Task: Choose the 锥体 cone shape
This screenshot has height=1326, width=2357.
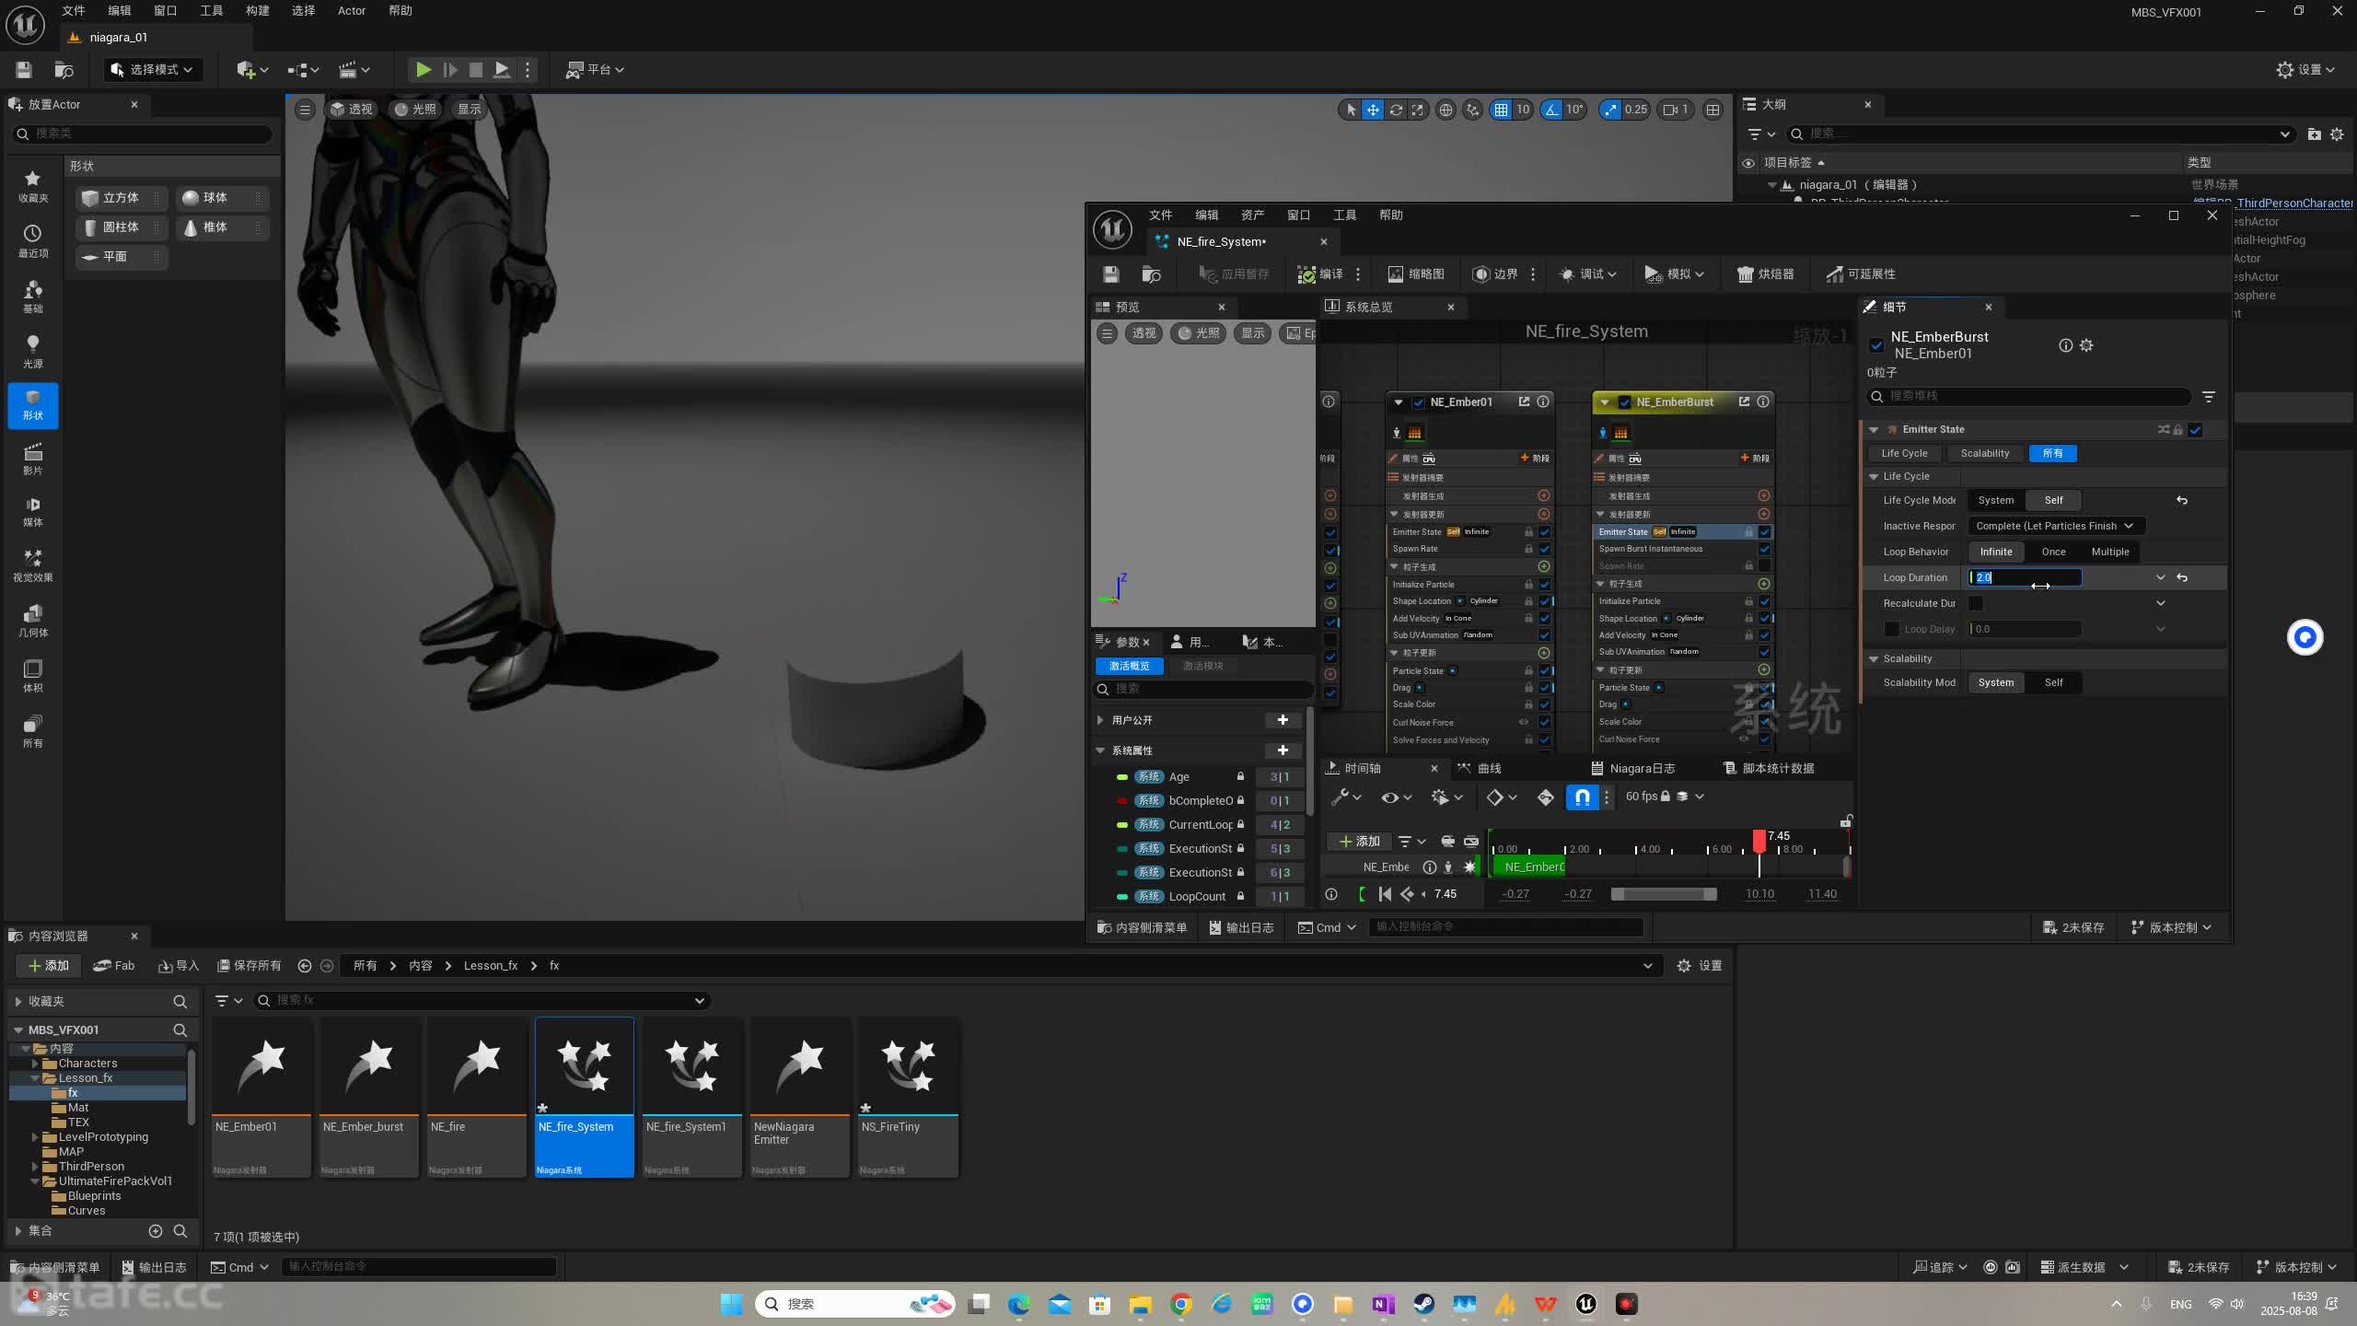Action: (x=222, y=227)
